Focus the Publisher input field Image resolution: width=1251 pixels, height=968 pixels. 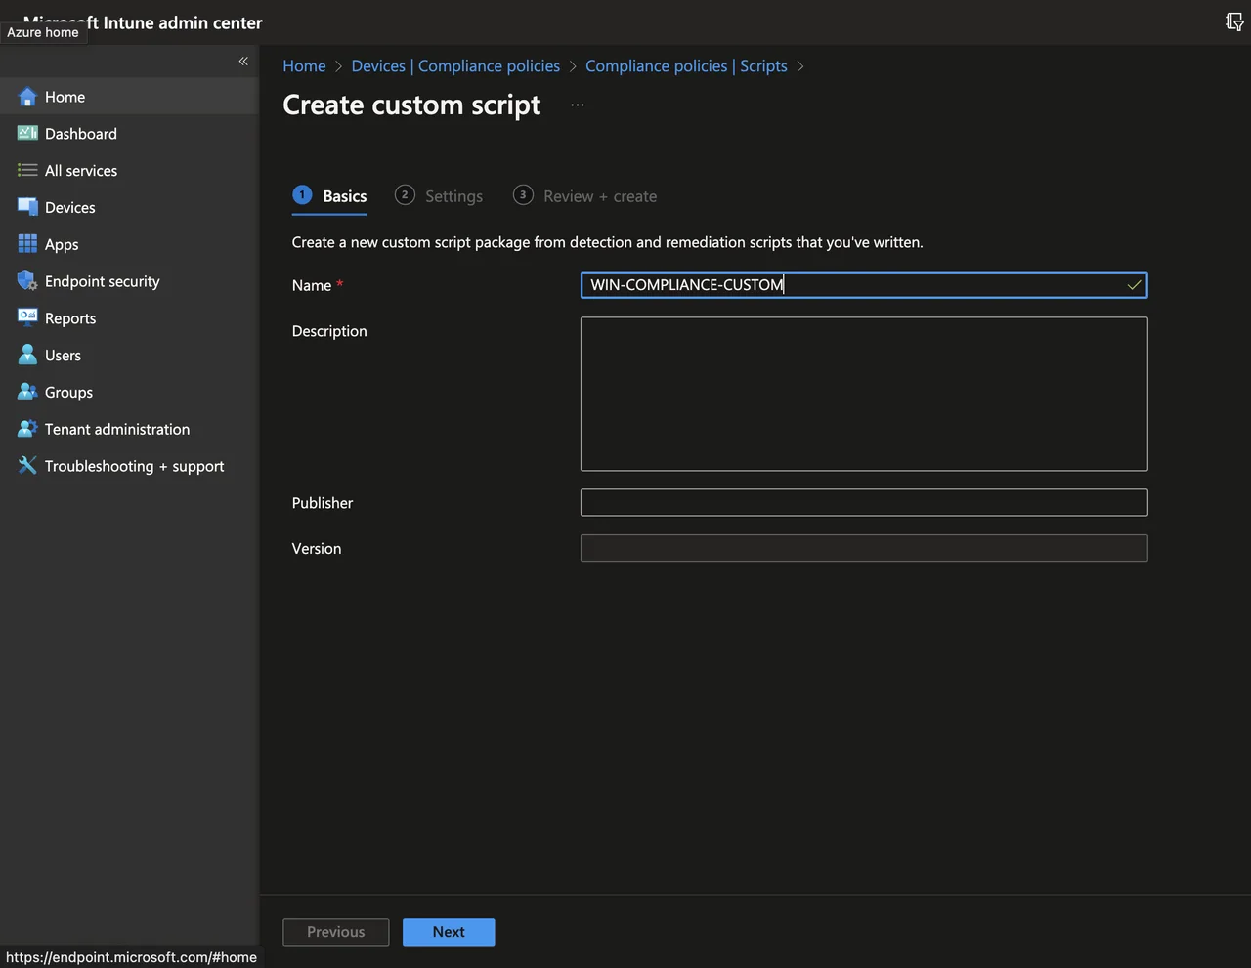click(864, 502)
